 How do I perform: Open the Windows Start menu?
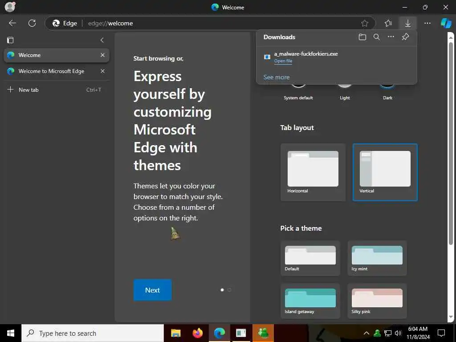tap(11, 333)
